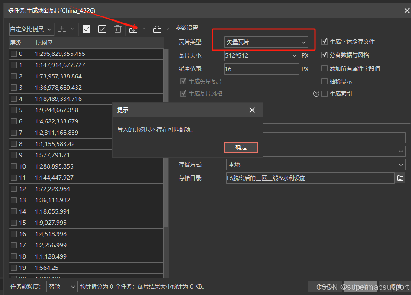Image resolution: width=411 pixels, height=295 pixels.
Task: Enable the 添加所有属性字段值 checkbox
Action: 324,68
